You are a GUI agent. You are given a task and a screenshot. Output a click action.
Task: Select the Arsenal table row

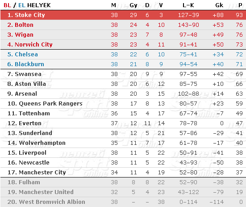(x=123, y=93)
